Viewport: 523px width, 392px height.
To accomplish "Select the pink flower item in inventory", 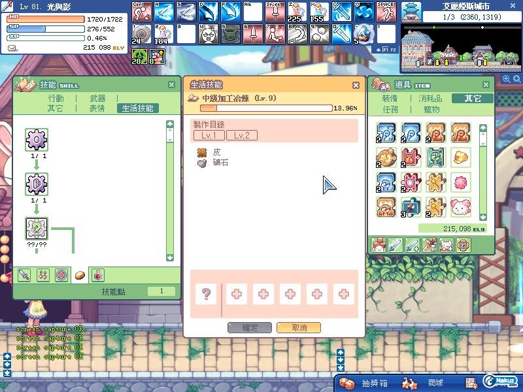I will (461, 182).
